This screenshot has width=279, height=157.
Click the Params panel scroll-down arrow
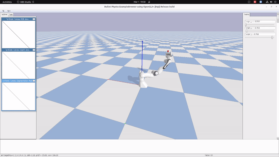tap(278, 138)
